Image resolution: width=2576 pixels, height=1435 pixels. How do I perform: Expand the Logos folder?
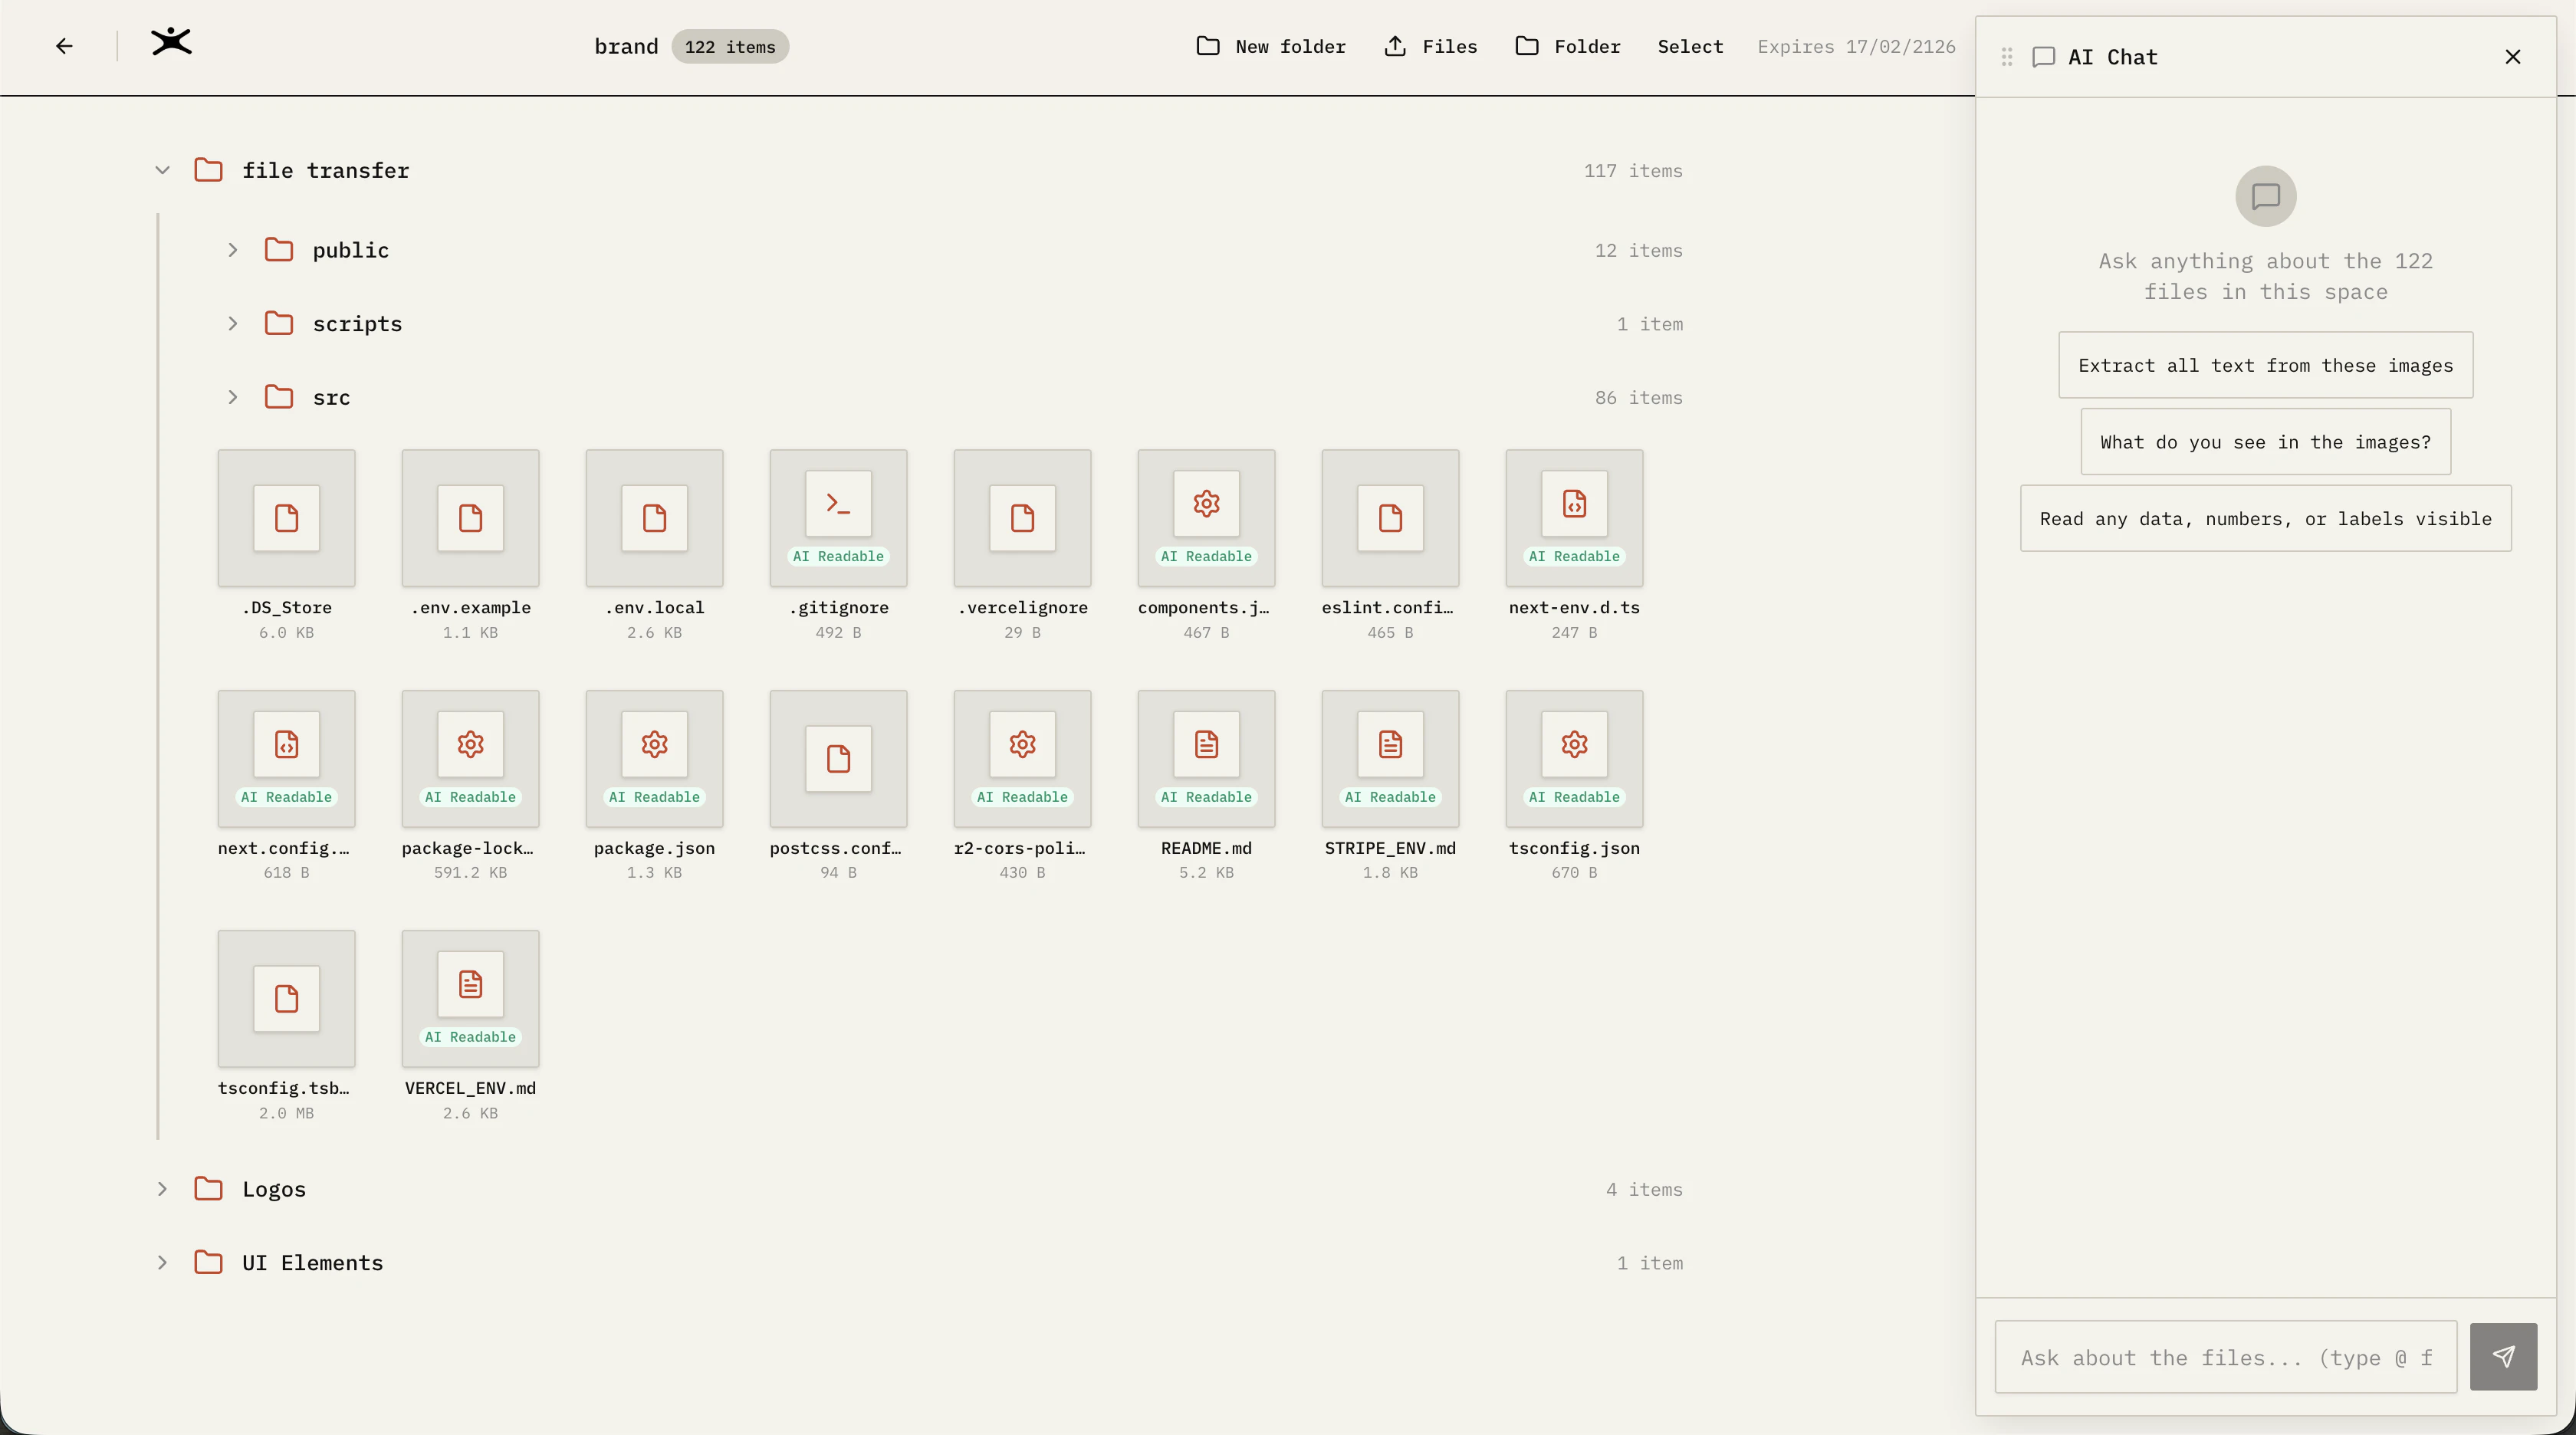162,1189
